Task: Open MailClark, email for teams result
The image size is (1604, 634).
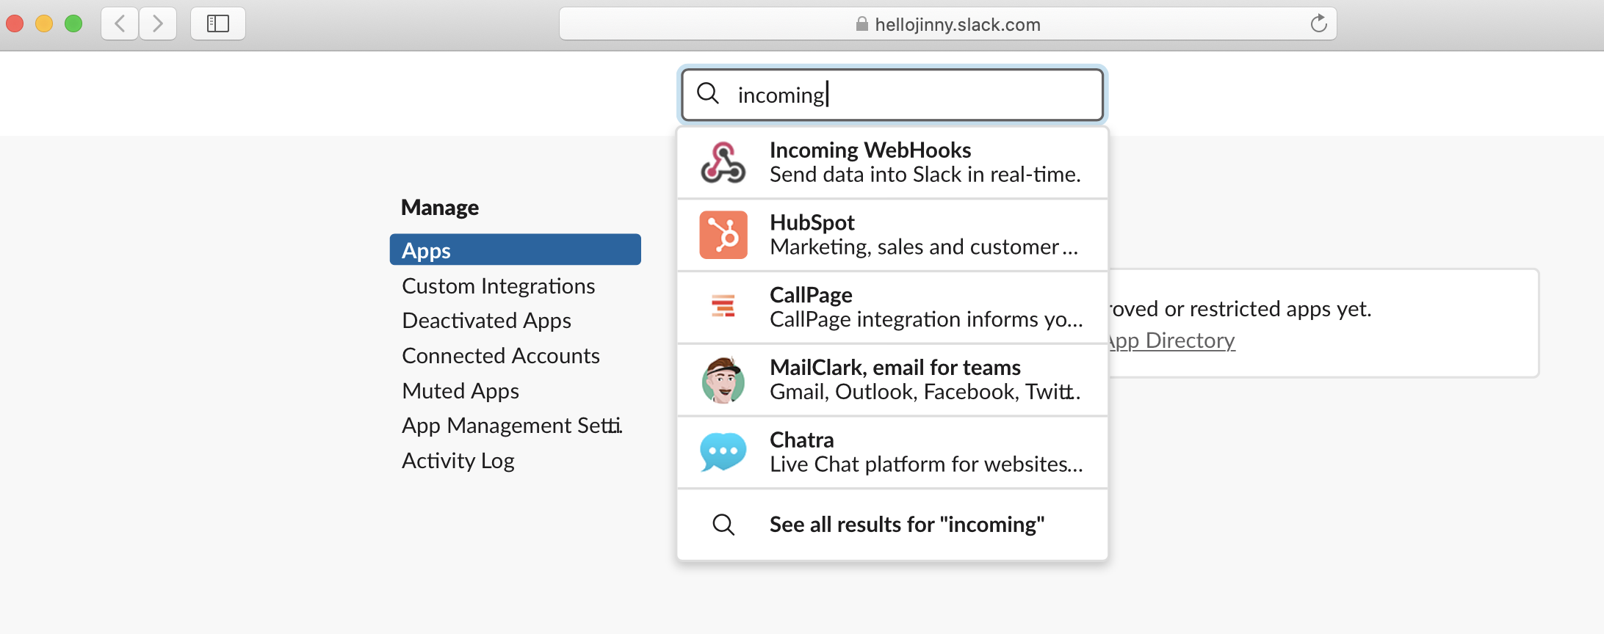Action: [x=892, y=379]
